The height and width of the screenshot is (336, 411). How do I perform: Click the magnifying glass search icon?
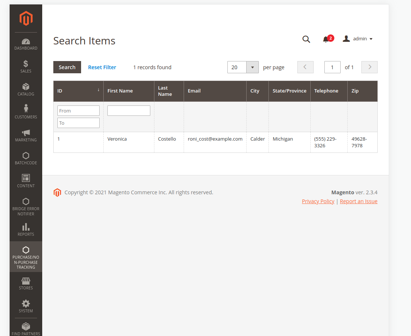click(306, 39)
